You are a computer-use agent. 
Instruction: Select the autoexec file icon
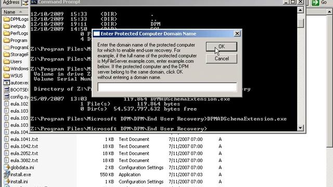pos(7,83)
